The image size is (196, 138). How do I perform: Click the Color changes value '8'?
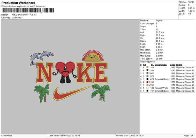tap(156, 23)
